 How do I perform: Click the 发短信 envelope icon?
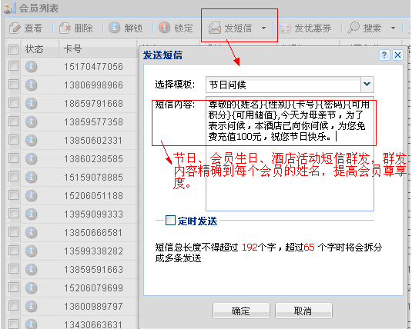215,28
